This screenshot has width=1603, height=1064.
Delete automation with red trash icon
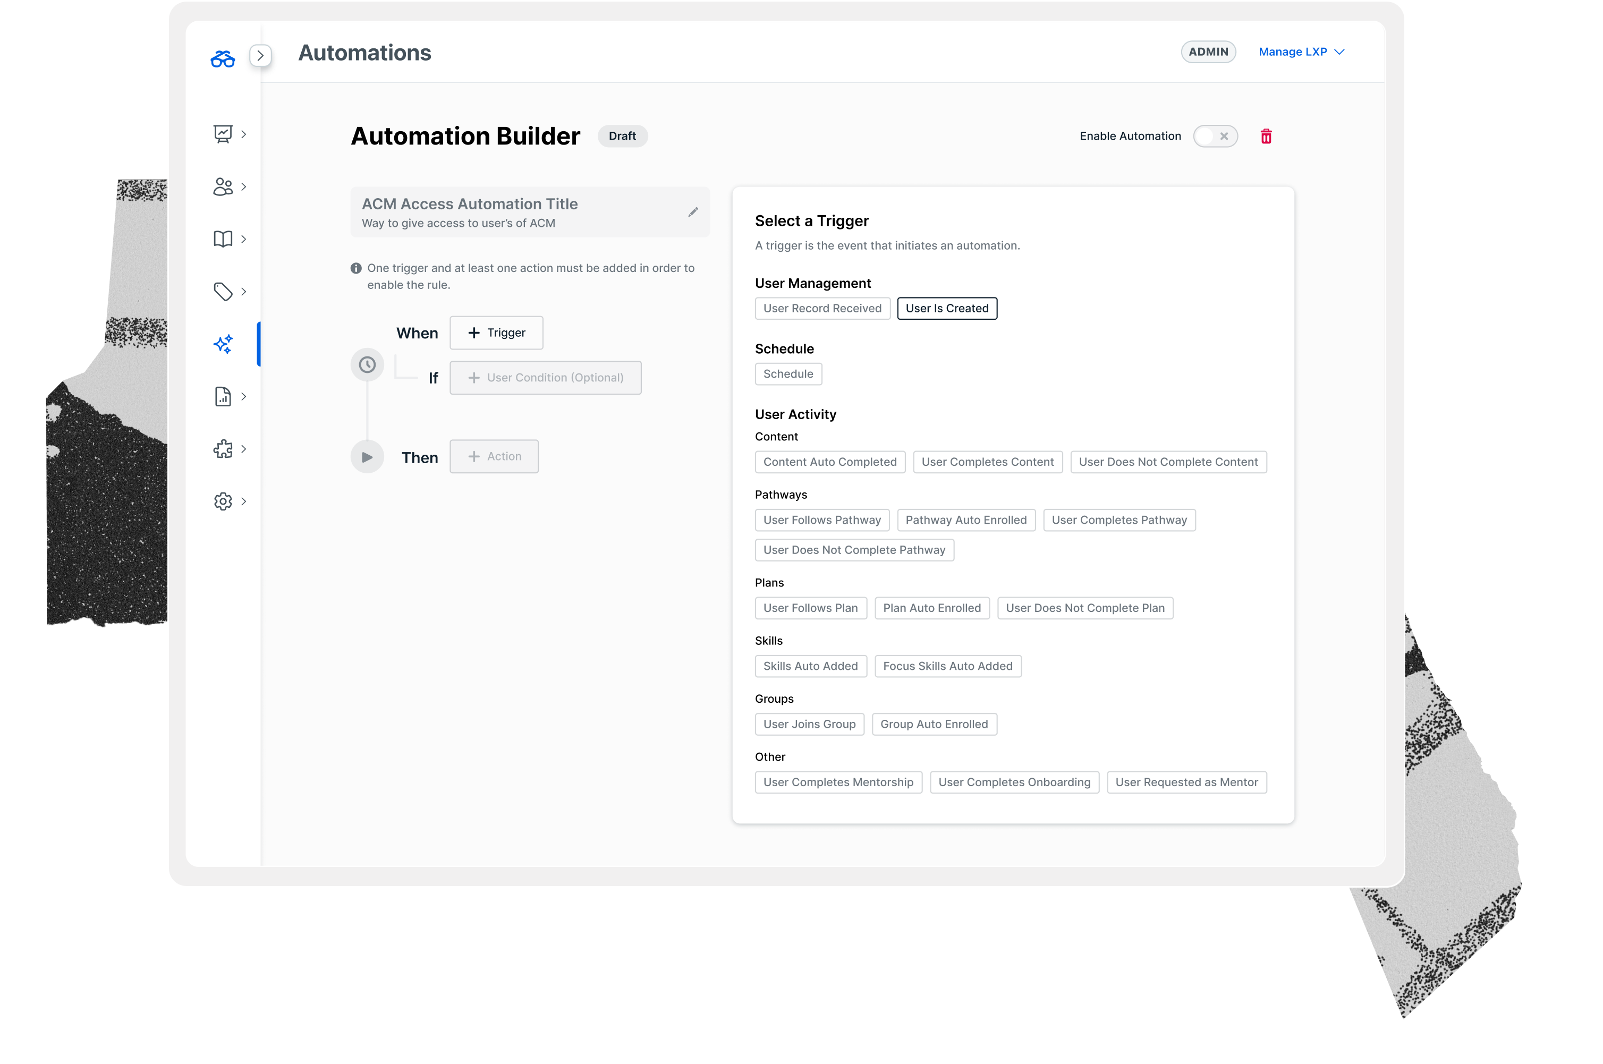(x=1266, y=137)
